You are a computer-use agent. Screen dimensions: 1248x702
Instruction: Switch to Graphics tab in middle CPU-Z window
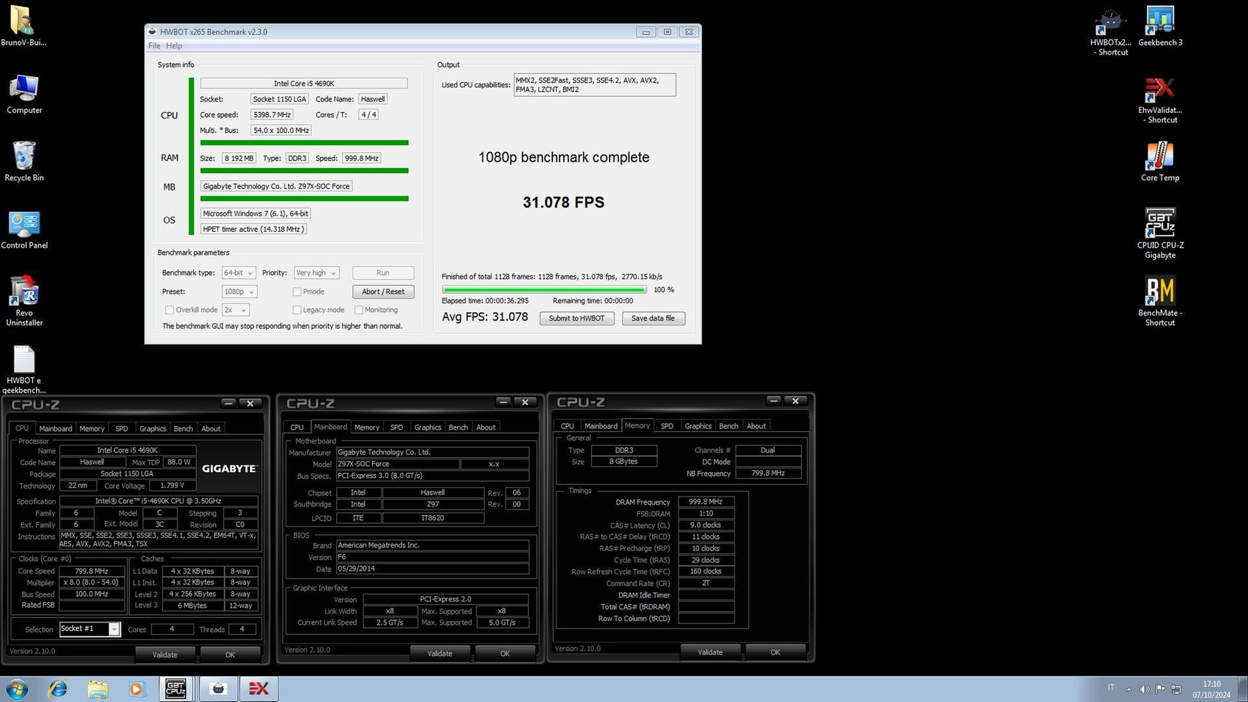point(428,427)
